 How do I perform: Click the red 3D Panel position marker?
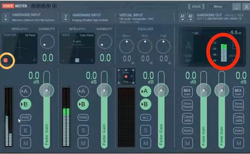pyautogui.click(x=6, y=60)
